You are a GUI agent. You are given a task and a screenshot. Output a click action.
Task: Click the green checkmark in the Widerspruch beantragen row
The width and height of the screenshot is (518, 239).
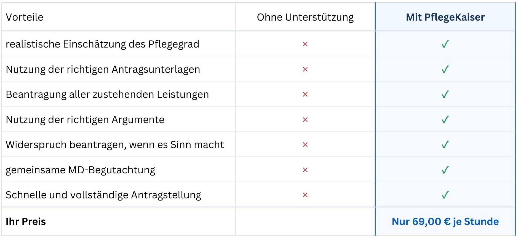coord(445,145)
